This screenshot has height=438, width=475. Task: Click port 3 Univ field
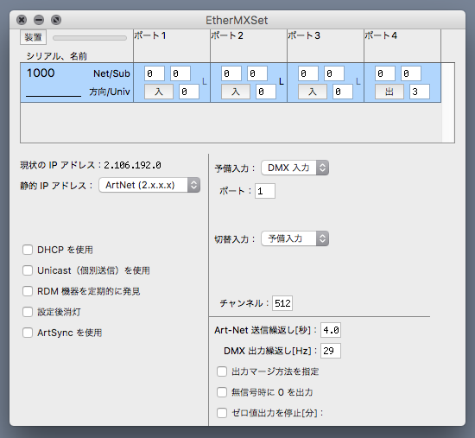click(x=343, y=92)
